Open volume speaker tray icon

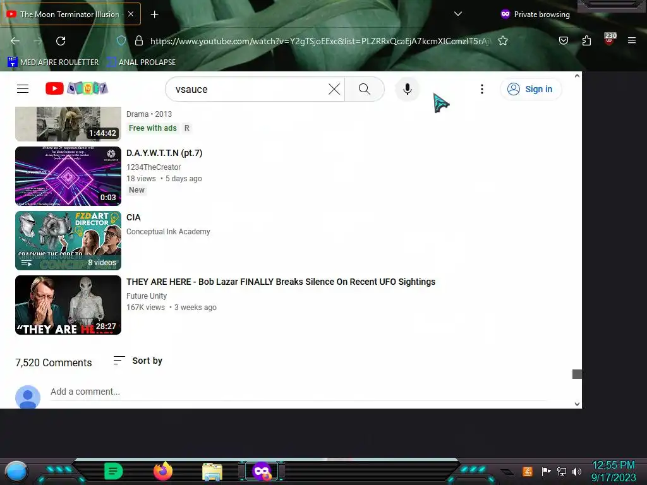[x=577, y=471]
